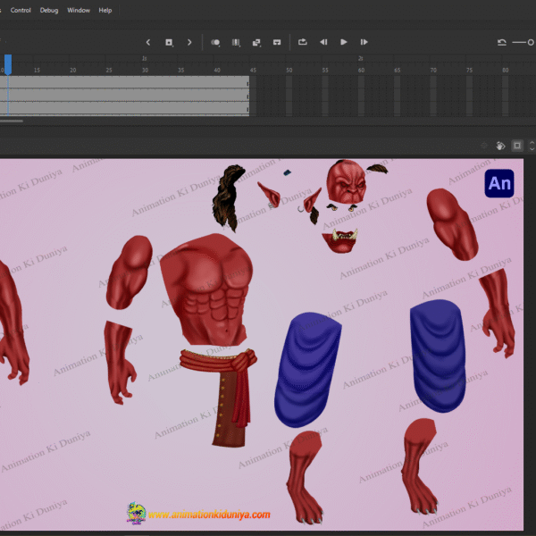Viewport: 536px width, 536px height.
Task: Jump to the next keyframe arrow
Action: (x=189, y=42)
